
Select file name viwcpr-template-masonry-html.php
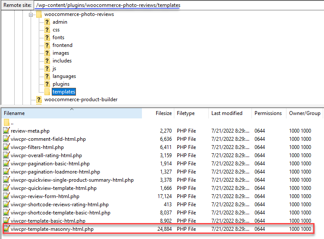(x=52, y=229)
